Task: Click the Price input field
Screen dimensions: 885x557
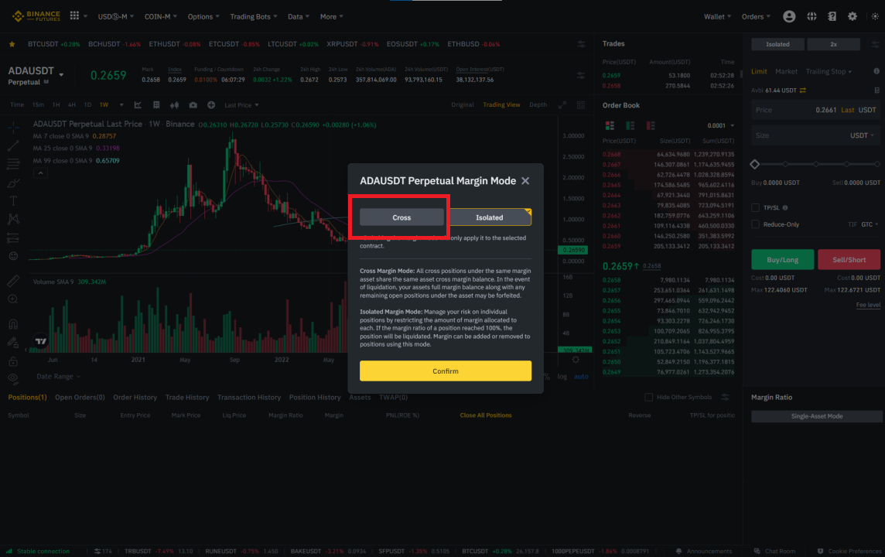Action: pos(815,110)
